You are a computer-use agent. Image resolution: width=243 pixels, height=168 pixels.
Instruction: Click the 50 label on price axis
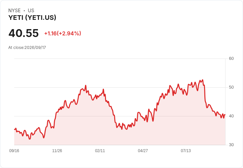click(231, 87)
